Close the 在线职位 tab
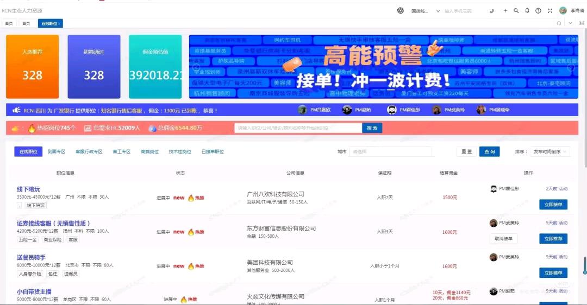The height and width of the screenshot is (305, 587). point(59,23)
